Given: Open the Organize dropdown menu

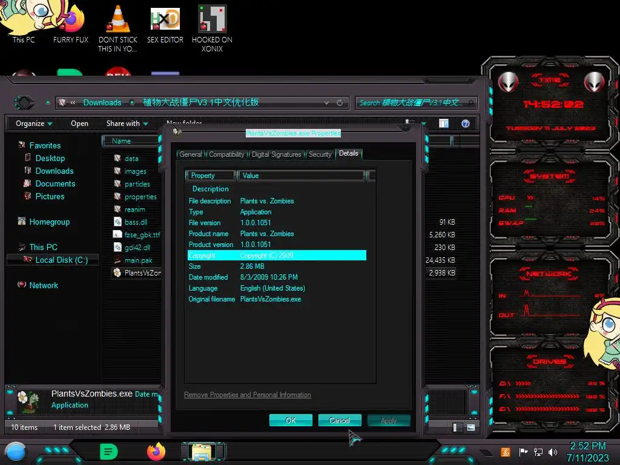Looking at the screenshot, I should (34, 124).
